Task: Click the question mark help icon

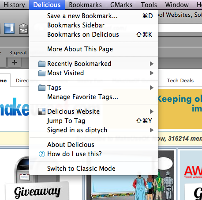Action: click(42, 154)
